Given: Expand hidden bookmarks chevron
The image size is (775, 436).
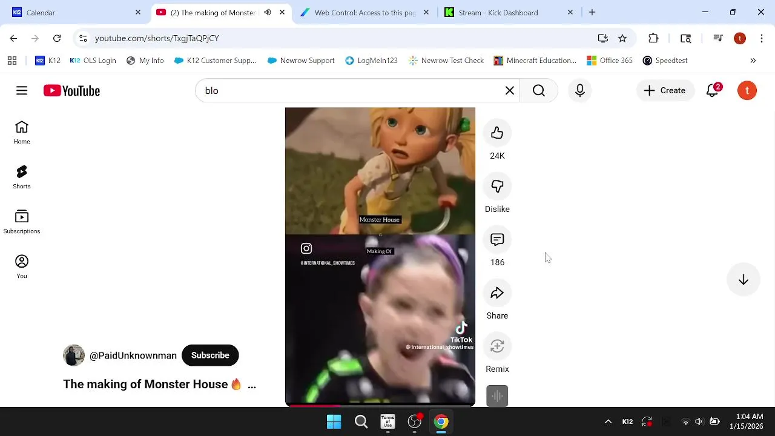Looking at the screenshot, I should (753, 61).
